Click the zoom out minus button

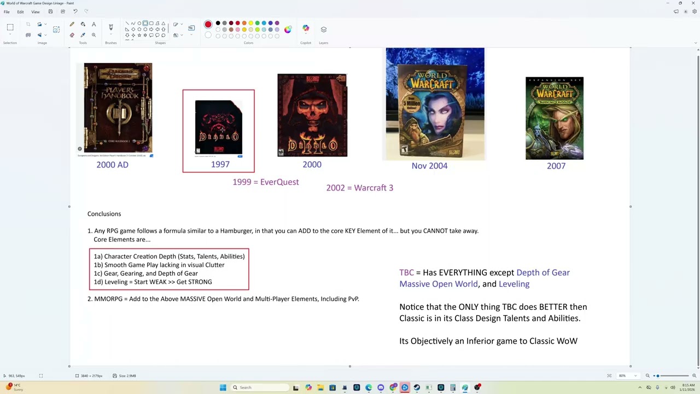pos(647,376)
